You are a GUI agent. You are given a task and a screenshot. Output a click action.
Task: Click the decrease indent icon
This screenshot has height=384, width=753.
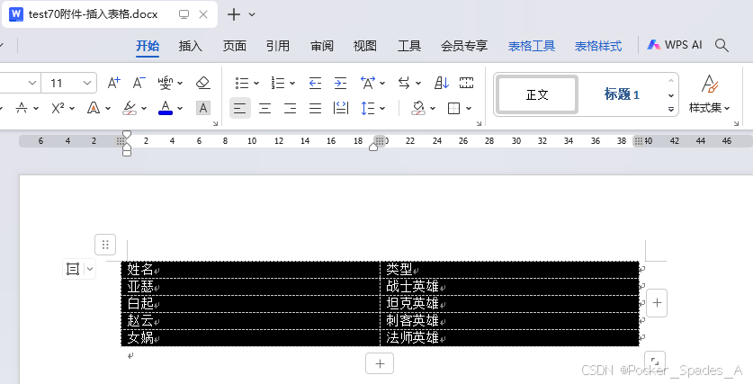point(315,83)
